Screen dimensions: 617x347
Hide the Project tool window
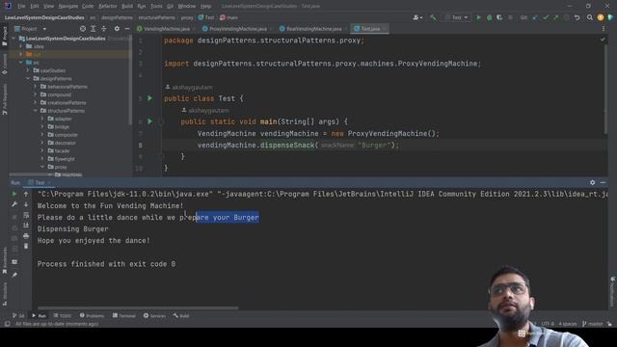tap(127, 29)
